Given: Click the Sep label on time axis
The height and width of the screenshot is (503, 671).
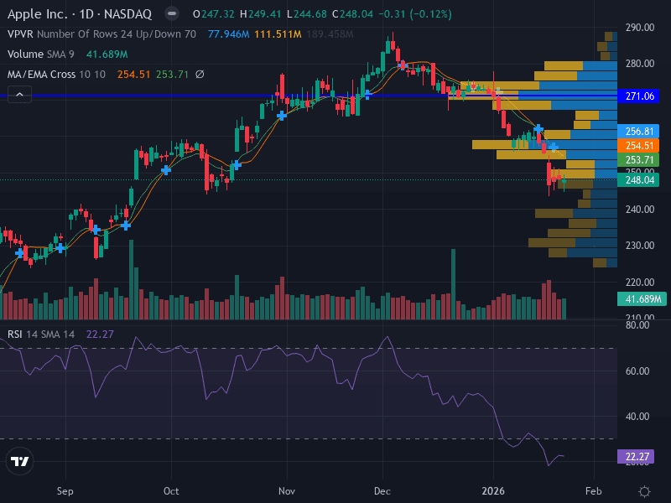Looking at the screenshot, I should pyautogui.click(x=65, y=491).
